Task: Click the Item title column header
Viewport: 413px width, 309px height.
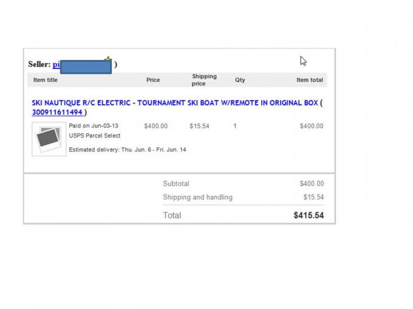Action: pos(46,80)
